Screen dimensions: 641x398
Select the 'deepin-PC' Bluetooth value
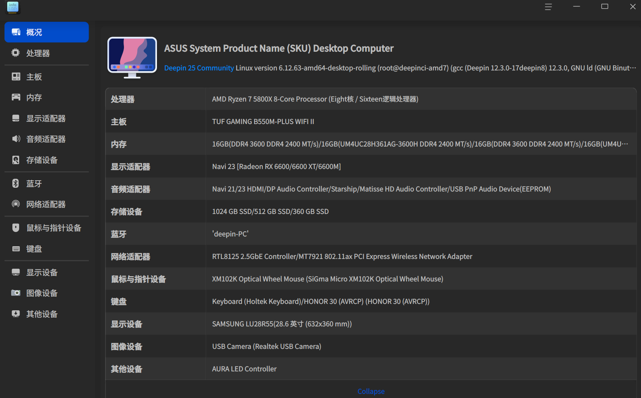click(230, 234)
